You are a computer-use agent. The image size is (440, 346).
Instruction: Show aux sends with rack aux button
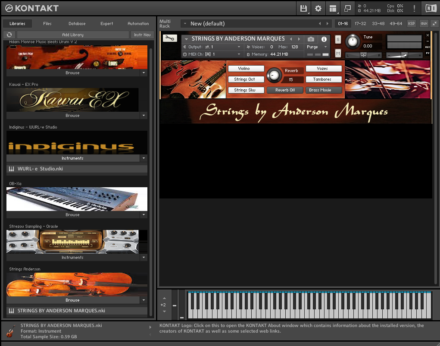424,24
